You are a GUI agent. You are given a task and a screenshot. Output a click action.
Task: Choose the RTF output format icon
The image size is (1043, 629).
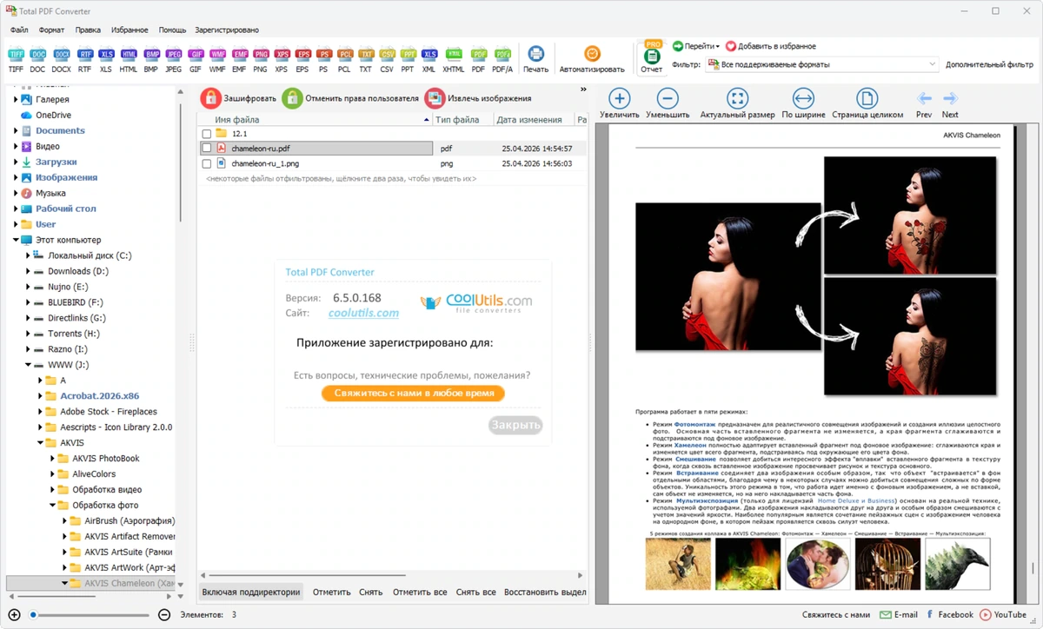tap(84, 59)
